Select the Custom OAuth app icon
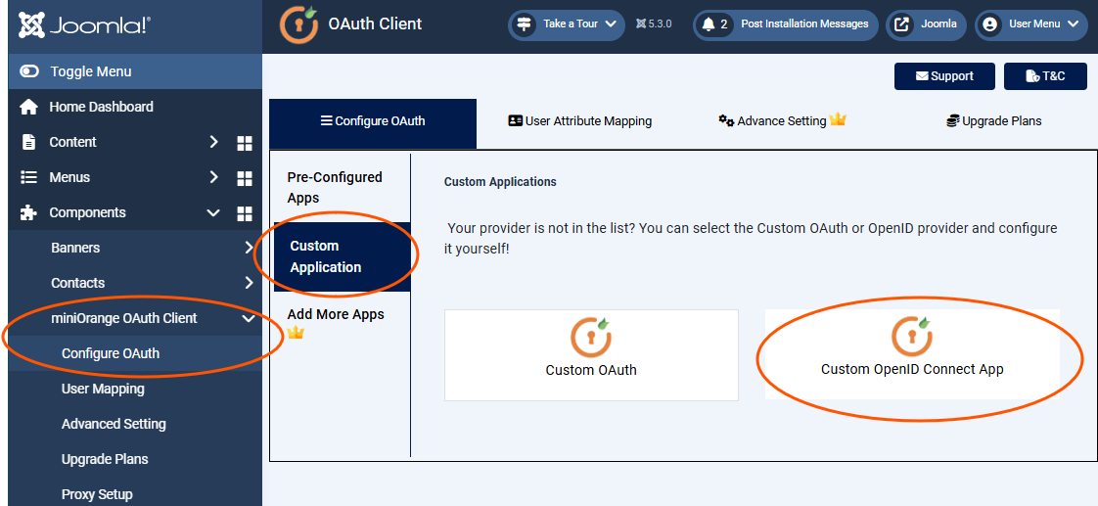The width and height of the screenshot is (1098, 506). pos(591,336)
